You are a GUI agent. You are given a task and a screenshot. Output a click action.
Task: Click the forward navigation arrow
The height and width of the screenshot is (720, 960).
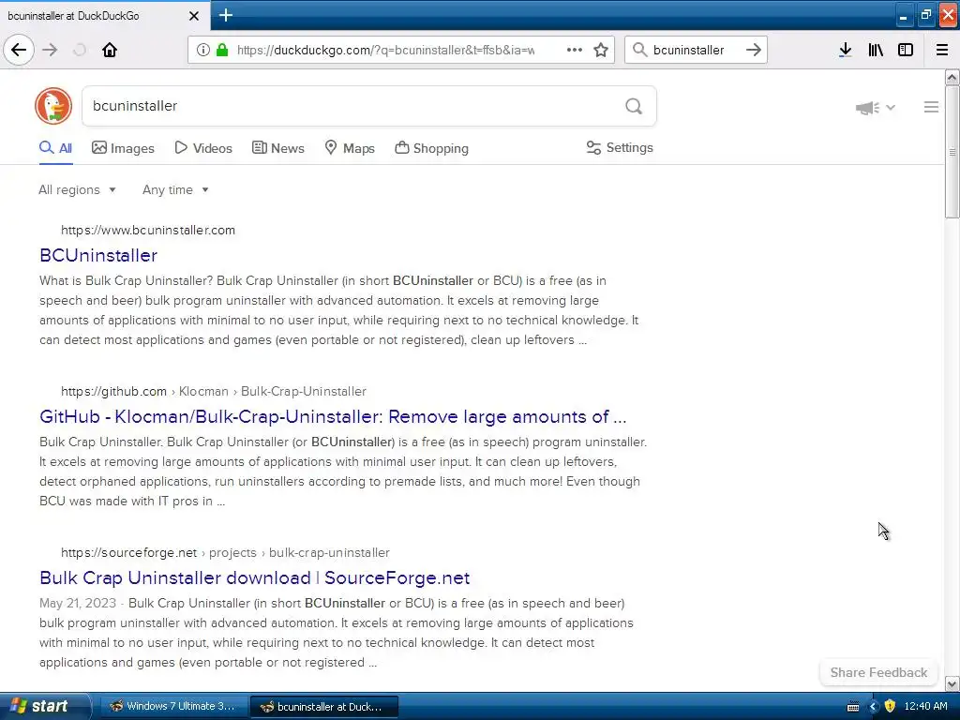point(51,50)
